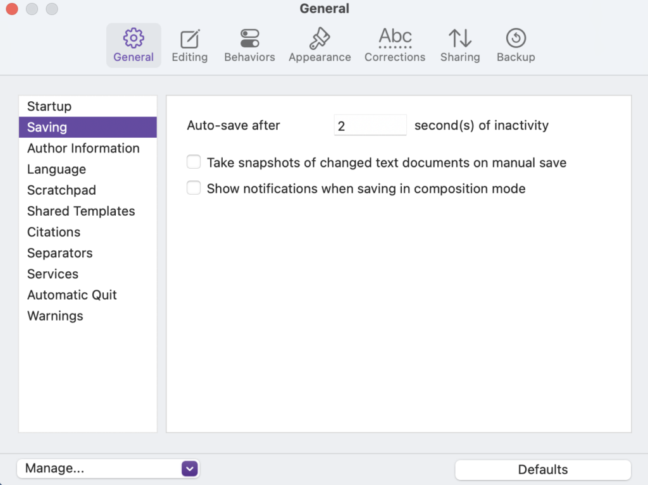This screenshot has height=485, width=648.
Task: Toggle notifications when saving in composition mode
Action: tap(194, 188)
